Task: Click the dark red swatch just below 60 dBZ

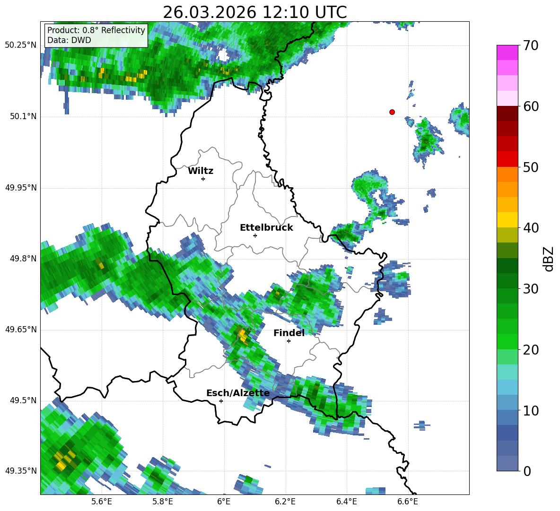Action: pos(507,113)
